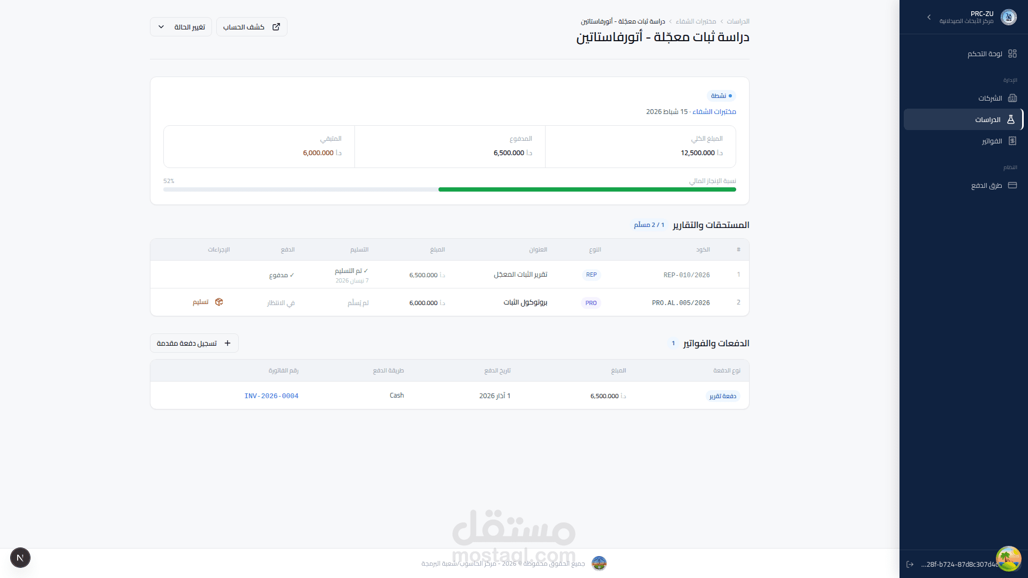The width and height of the screenshot is (1028, 578).
Task: Click the delivery package icon in row 2
Action: pos(219,302)
